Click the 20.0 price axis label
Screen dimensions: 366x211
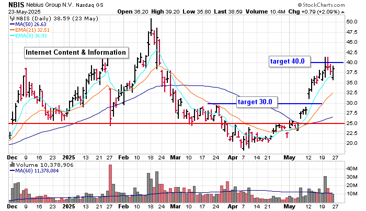tap(352, 143)
